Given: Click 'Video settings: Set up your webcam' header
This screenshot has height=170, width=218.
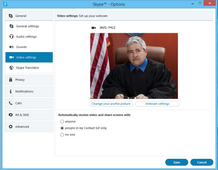Looking at the screenshot, I should tap(82, 16).
